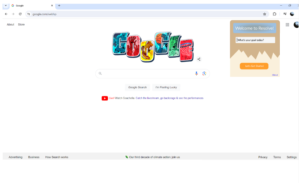Click the Google Search button
Viewport: 299px width, 183px height.
pos(137,87)
